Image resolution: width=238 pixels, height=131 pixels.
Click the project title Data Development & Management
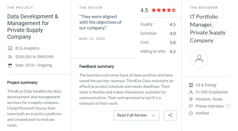tap(33, 27)
